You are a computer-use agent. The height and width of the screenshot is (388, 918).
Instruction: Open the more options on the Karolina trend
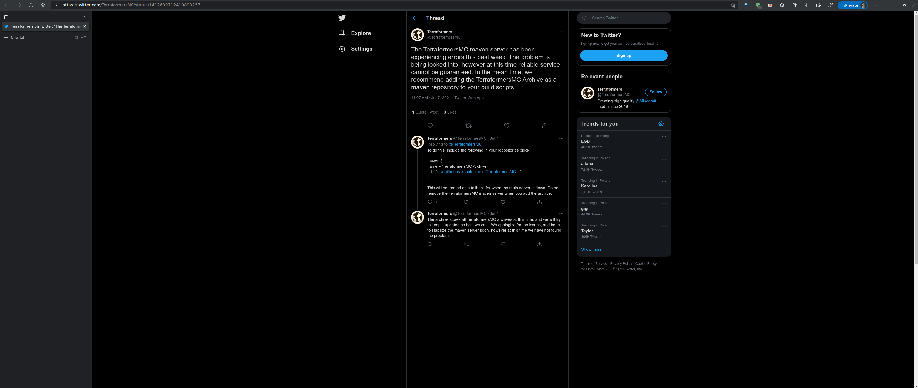pos(663,181)
